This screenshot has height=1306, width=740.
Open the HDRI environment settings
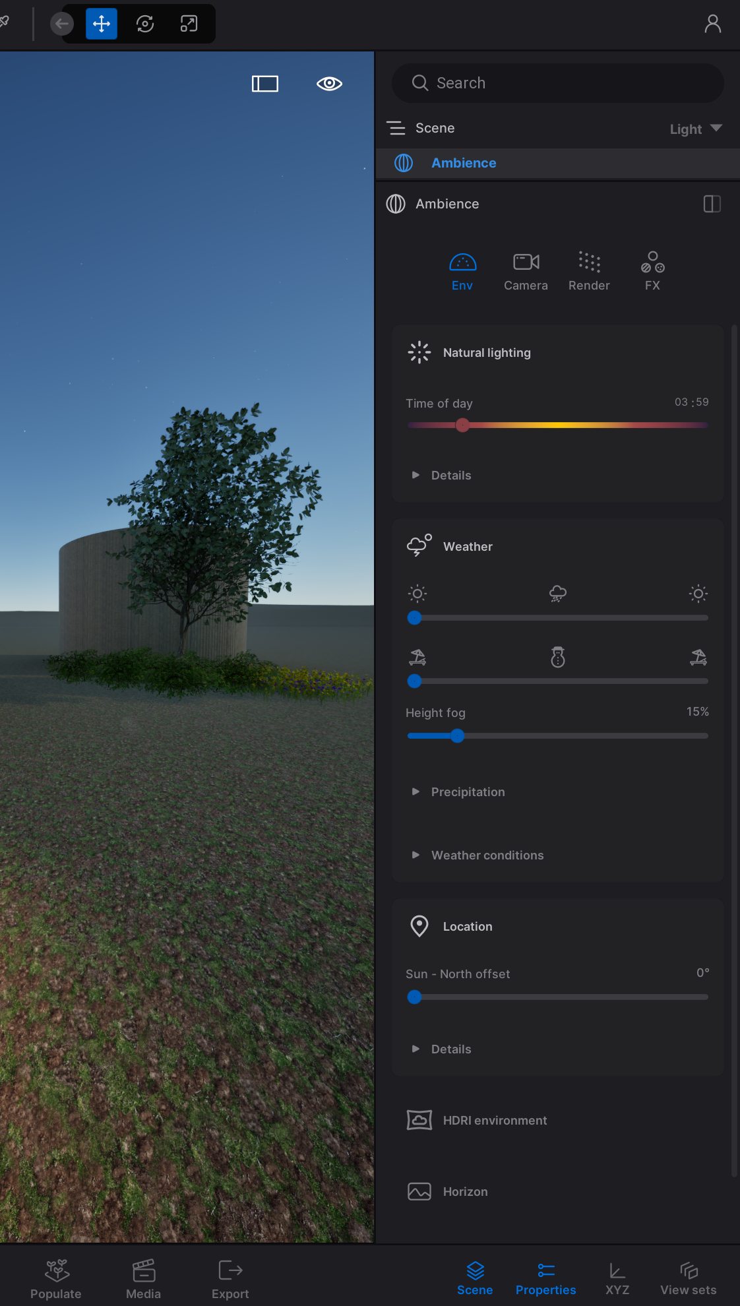pyautogui.click(x=495, y=1121)
